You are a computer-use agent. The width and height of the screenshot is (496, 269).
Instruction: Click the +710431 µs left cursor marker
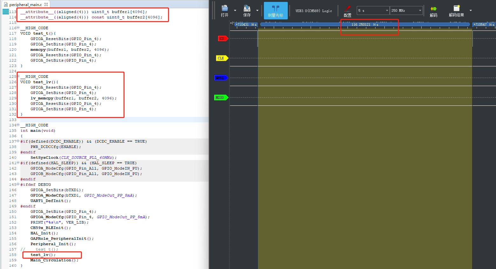tap(246, 24)
